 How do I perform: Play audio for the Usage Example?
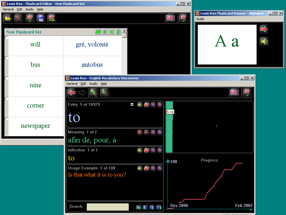point(140,169)
